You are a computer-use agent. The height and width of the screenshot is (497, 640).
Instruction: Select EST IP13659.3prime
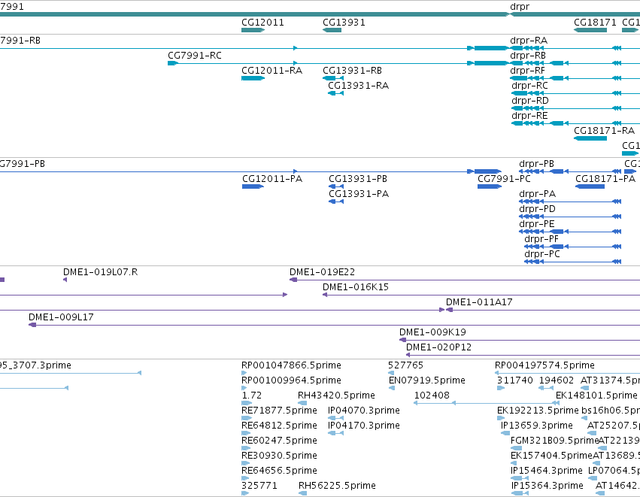pyautogui.click(x=537, y=426)
